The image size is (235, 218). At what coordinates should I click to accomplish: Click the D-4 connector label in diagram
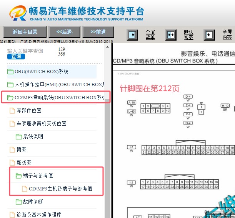[x=188, y=97]
